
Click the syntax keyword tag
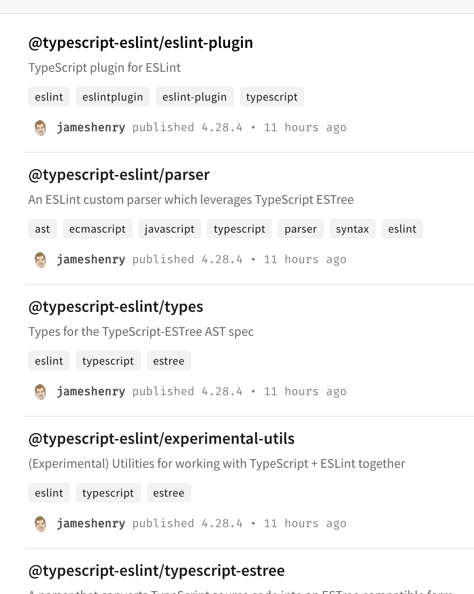coord(352,229)
